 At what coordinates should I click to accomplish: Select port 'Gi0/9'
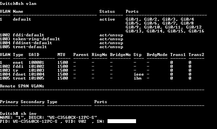click(x=132, y=27)
